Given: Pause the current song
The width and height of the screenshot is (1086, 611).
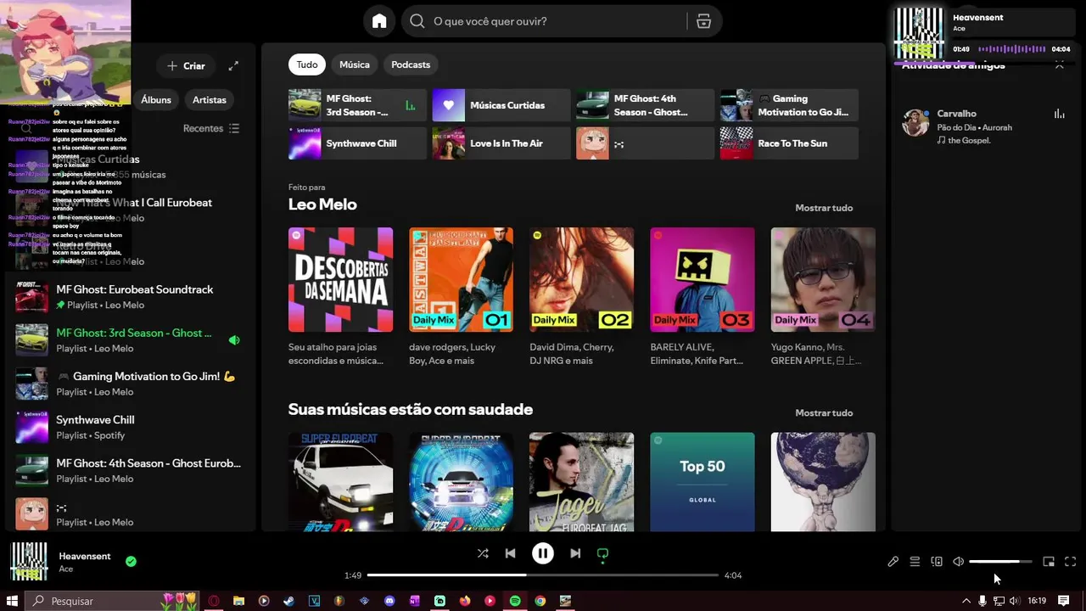Looking at the screenshot, I should pos(543,553).
